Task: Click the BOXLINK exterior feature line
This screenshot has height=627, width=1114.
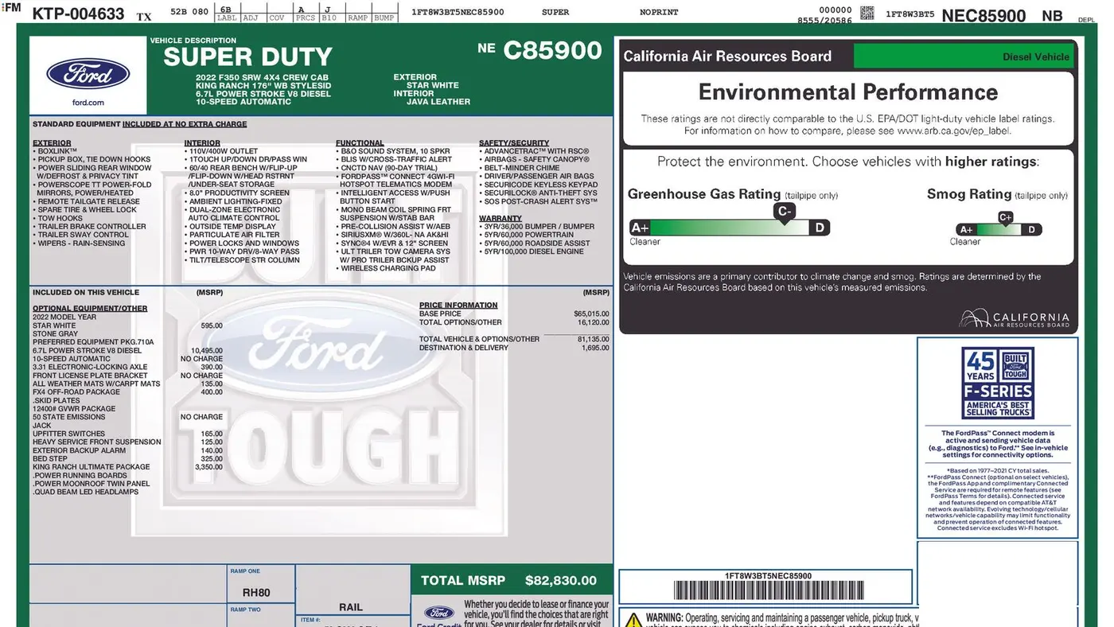Action: coord(55,151)
